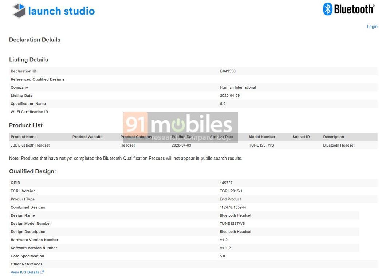Open the View ICS Details link
386x280 pixels.
click(x=25, y=272)
